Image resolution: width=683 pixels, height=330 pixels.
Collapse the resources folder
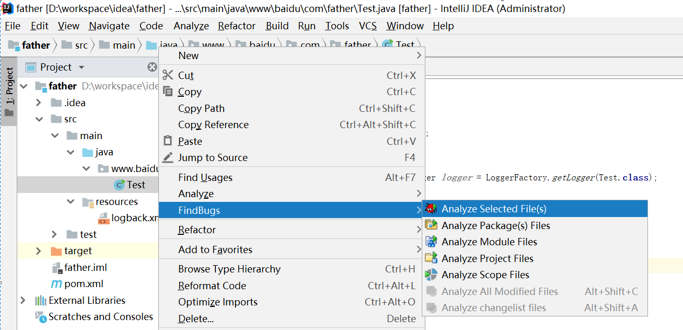tap(71, 202)
